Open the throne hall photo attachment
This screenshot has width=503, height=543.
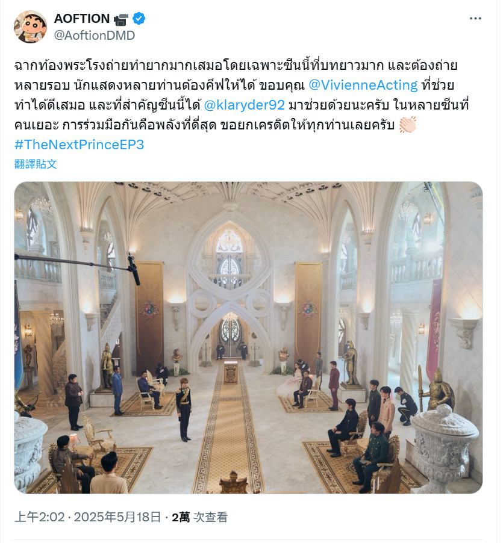click(x=248, y=337)
